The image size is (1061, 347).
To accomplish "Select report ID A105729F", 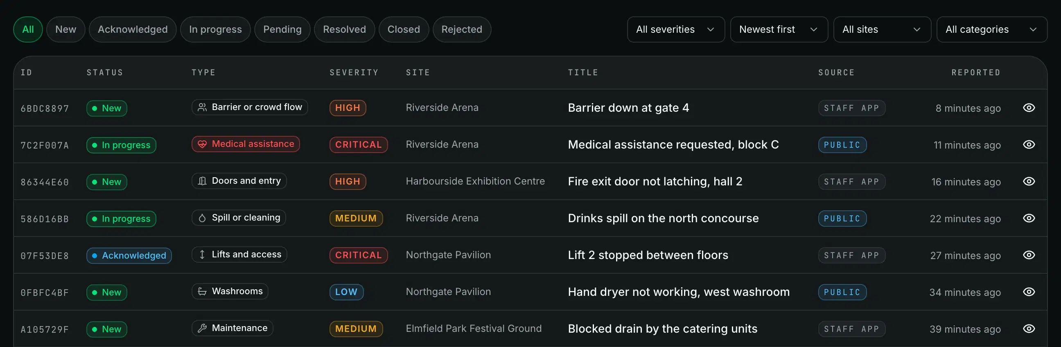I will point(45,330).
